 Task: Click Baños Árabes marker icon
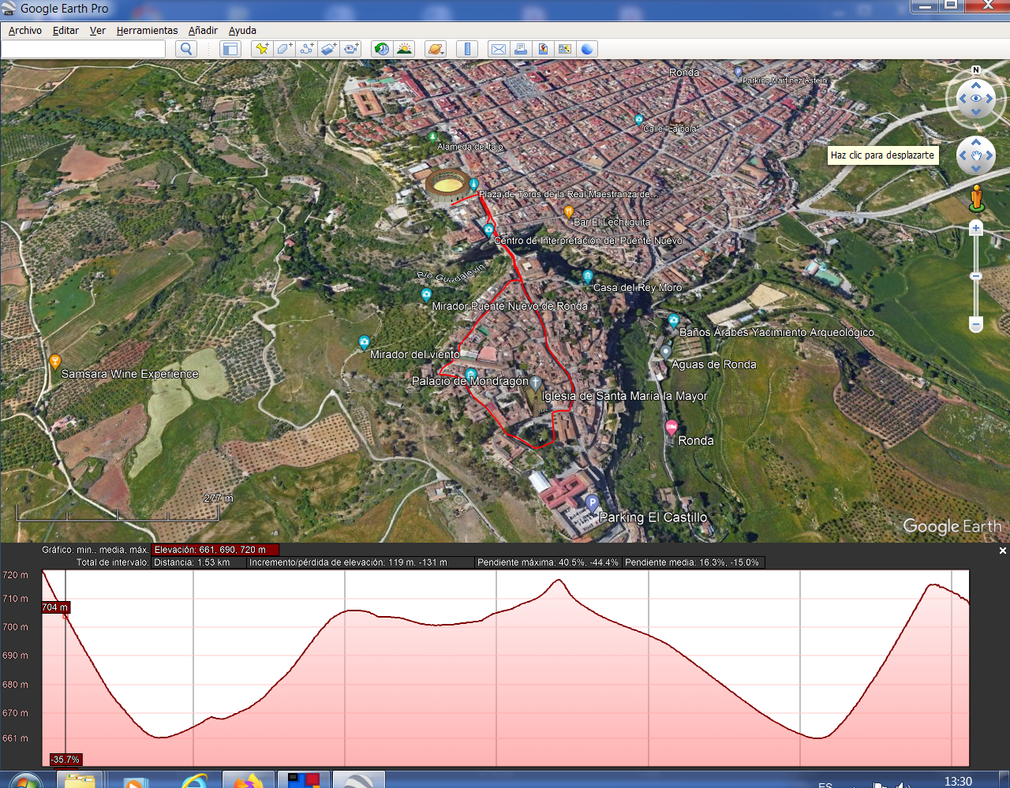pyautogui.click(x=673, y=321)
